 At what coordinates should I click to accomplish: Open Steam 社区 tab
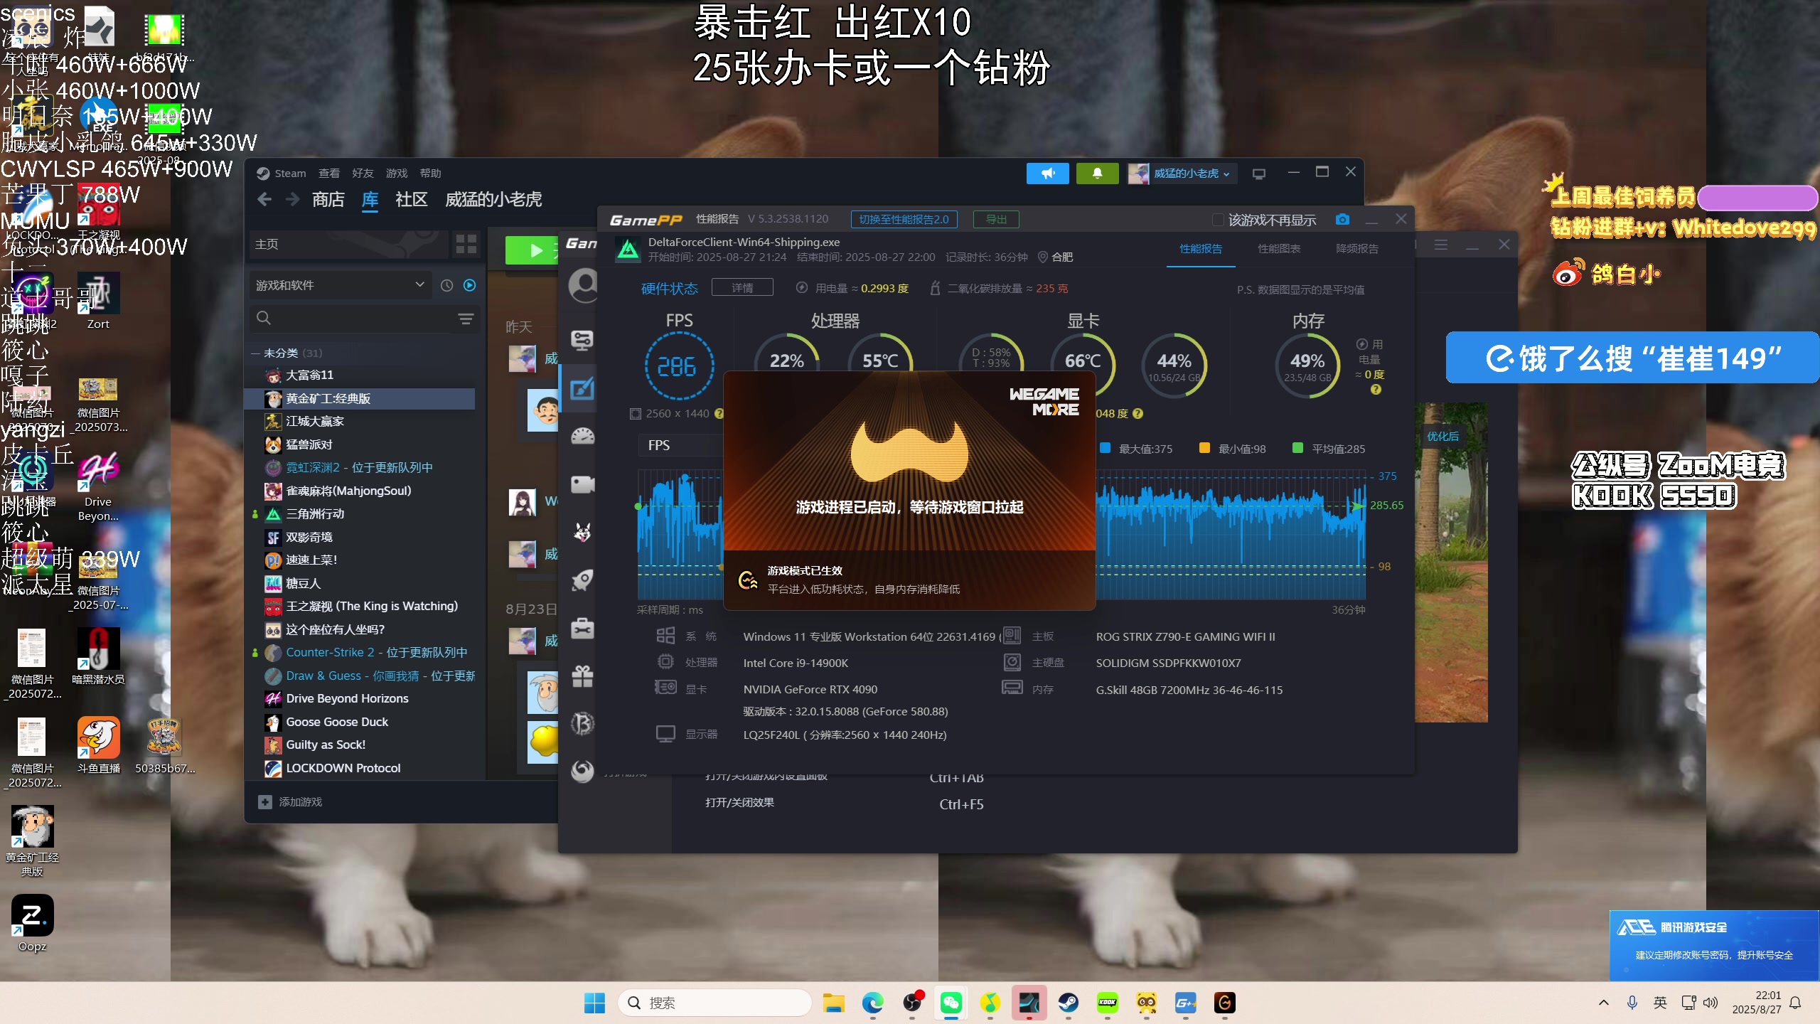(x=411, y=200)
